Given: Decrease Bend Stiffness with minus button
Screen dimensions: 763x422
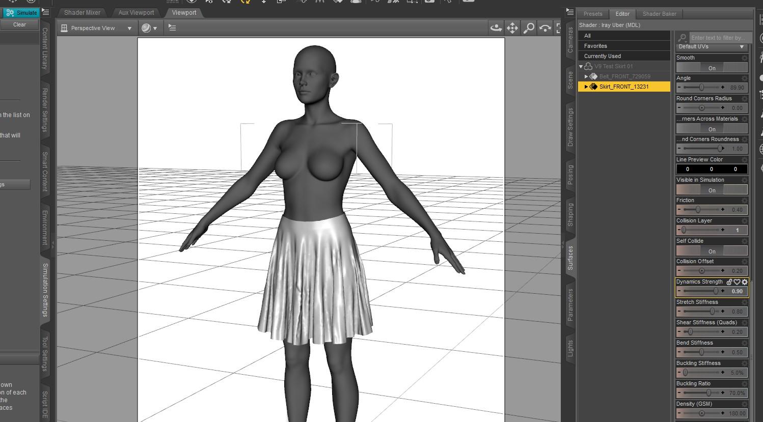Looking at the screenshot, I should [x=679, y=352].
